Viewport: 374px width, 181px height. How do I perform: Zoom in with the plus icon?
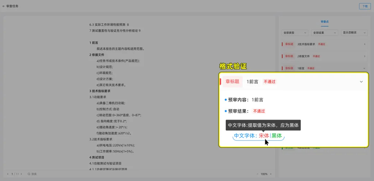coord(271,174)
